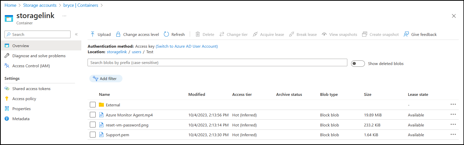
Task: Sort by the Size column header
Action: pyautogui.click(x=368, y=94)
